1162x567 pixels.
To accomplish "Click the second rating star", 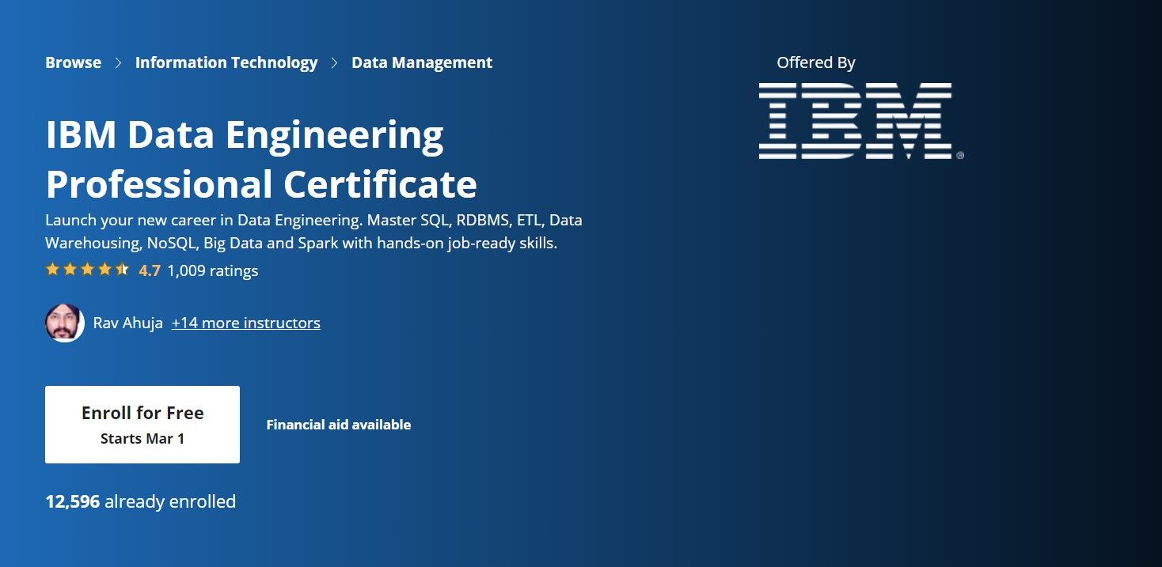I will click(x=70, y=270).
